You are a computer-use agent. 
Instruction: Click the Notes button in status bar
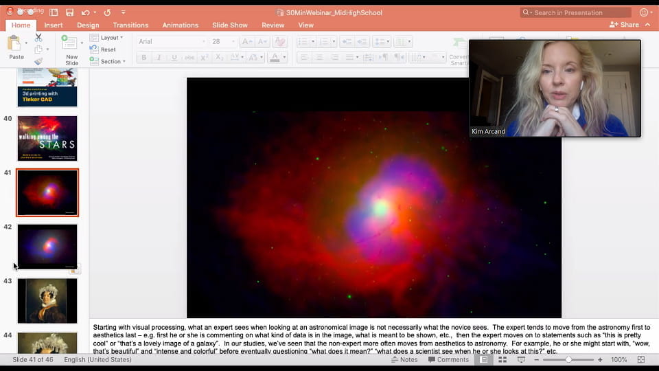[404, 359]
